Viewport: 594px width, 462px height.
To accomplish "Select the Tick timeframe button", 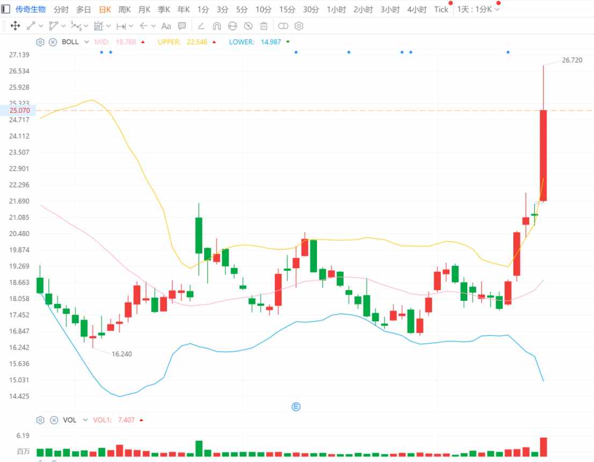I will (x=441, y=10).
